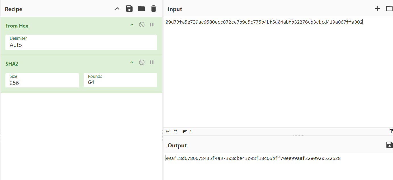Viewport: 393px width, 180px height.
Task: Open folder as input icon
Action: click(x=389, y=9)
